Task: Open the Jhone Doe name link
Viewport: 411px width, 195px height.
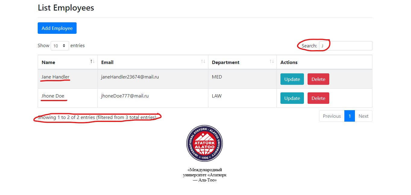Action: (53, 96)
